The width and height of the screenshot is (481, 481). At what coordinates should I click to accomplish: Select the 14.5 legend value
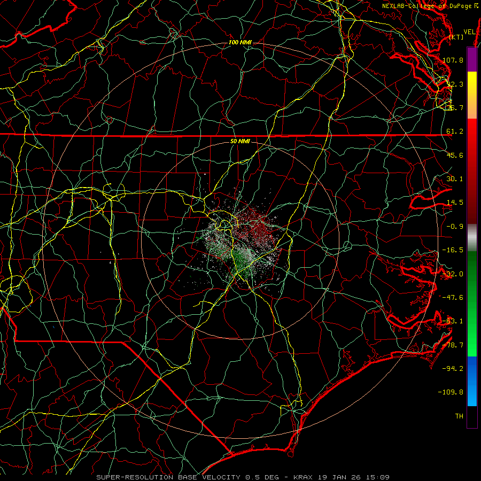pos(455,203)
